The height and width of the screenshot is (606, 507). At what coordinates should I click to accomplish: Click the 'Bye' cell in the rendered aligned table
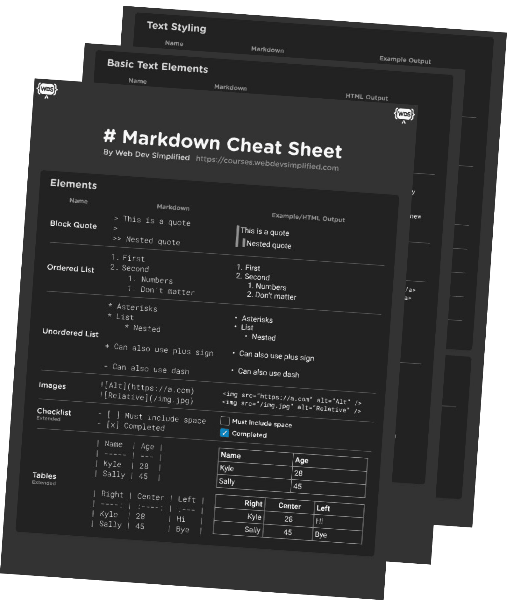[321, 534]
